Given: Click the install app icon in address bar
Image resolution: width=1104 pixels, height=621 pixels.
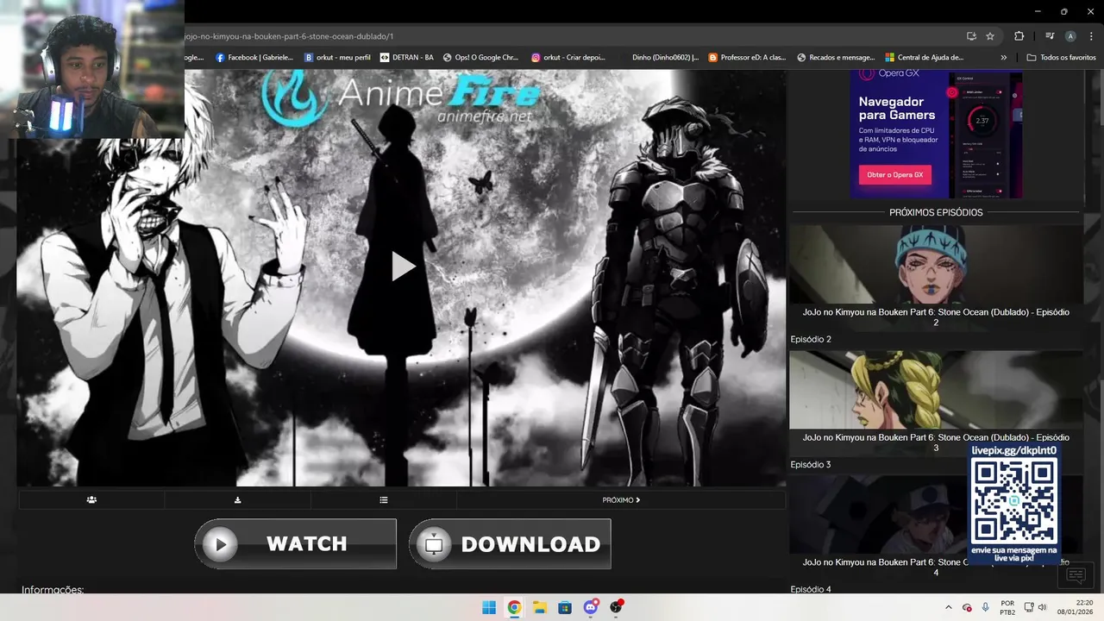Looking at the screenshot, I should (971, 36).
